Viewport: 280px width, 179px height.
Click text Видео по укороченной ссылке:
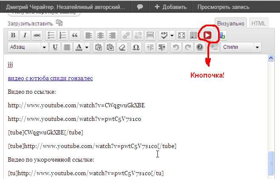(51, 159)
